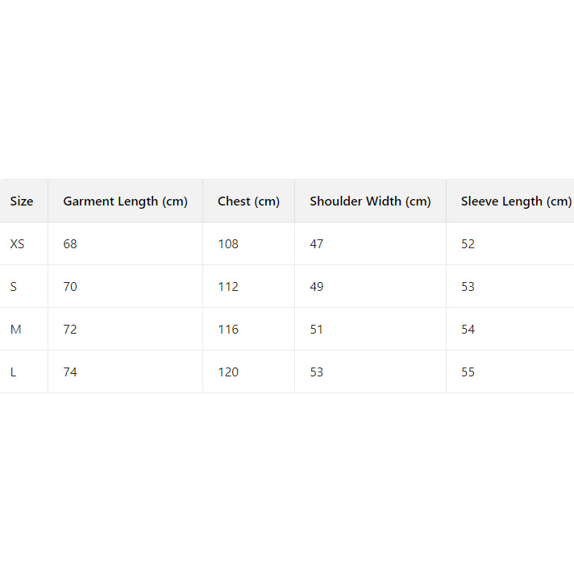Click sleeve length value 52
The width and height of the screenshot is (574, 573).
click(x=468, y=244)
